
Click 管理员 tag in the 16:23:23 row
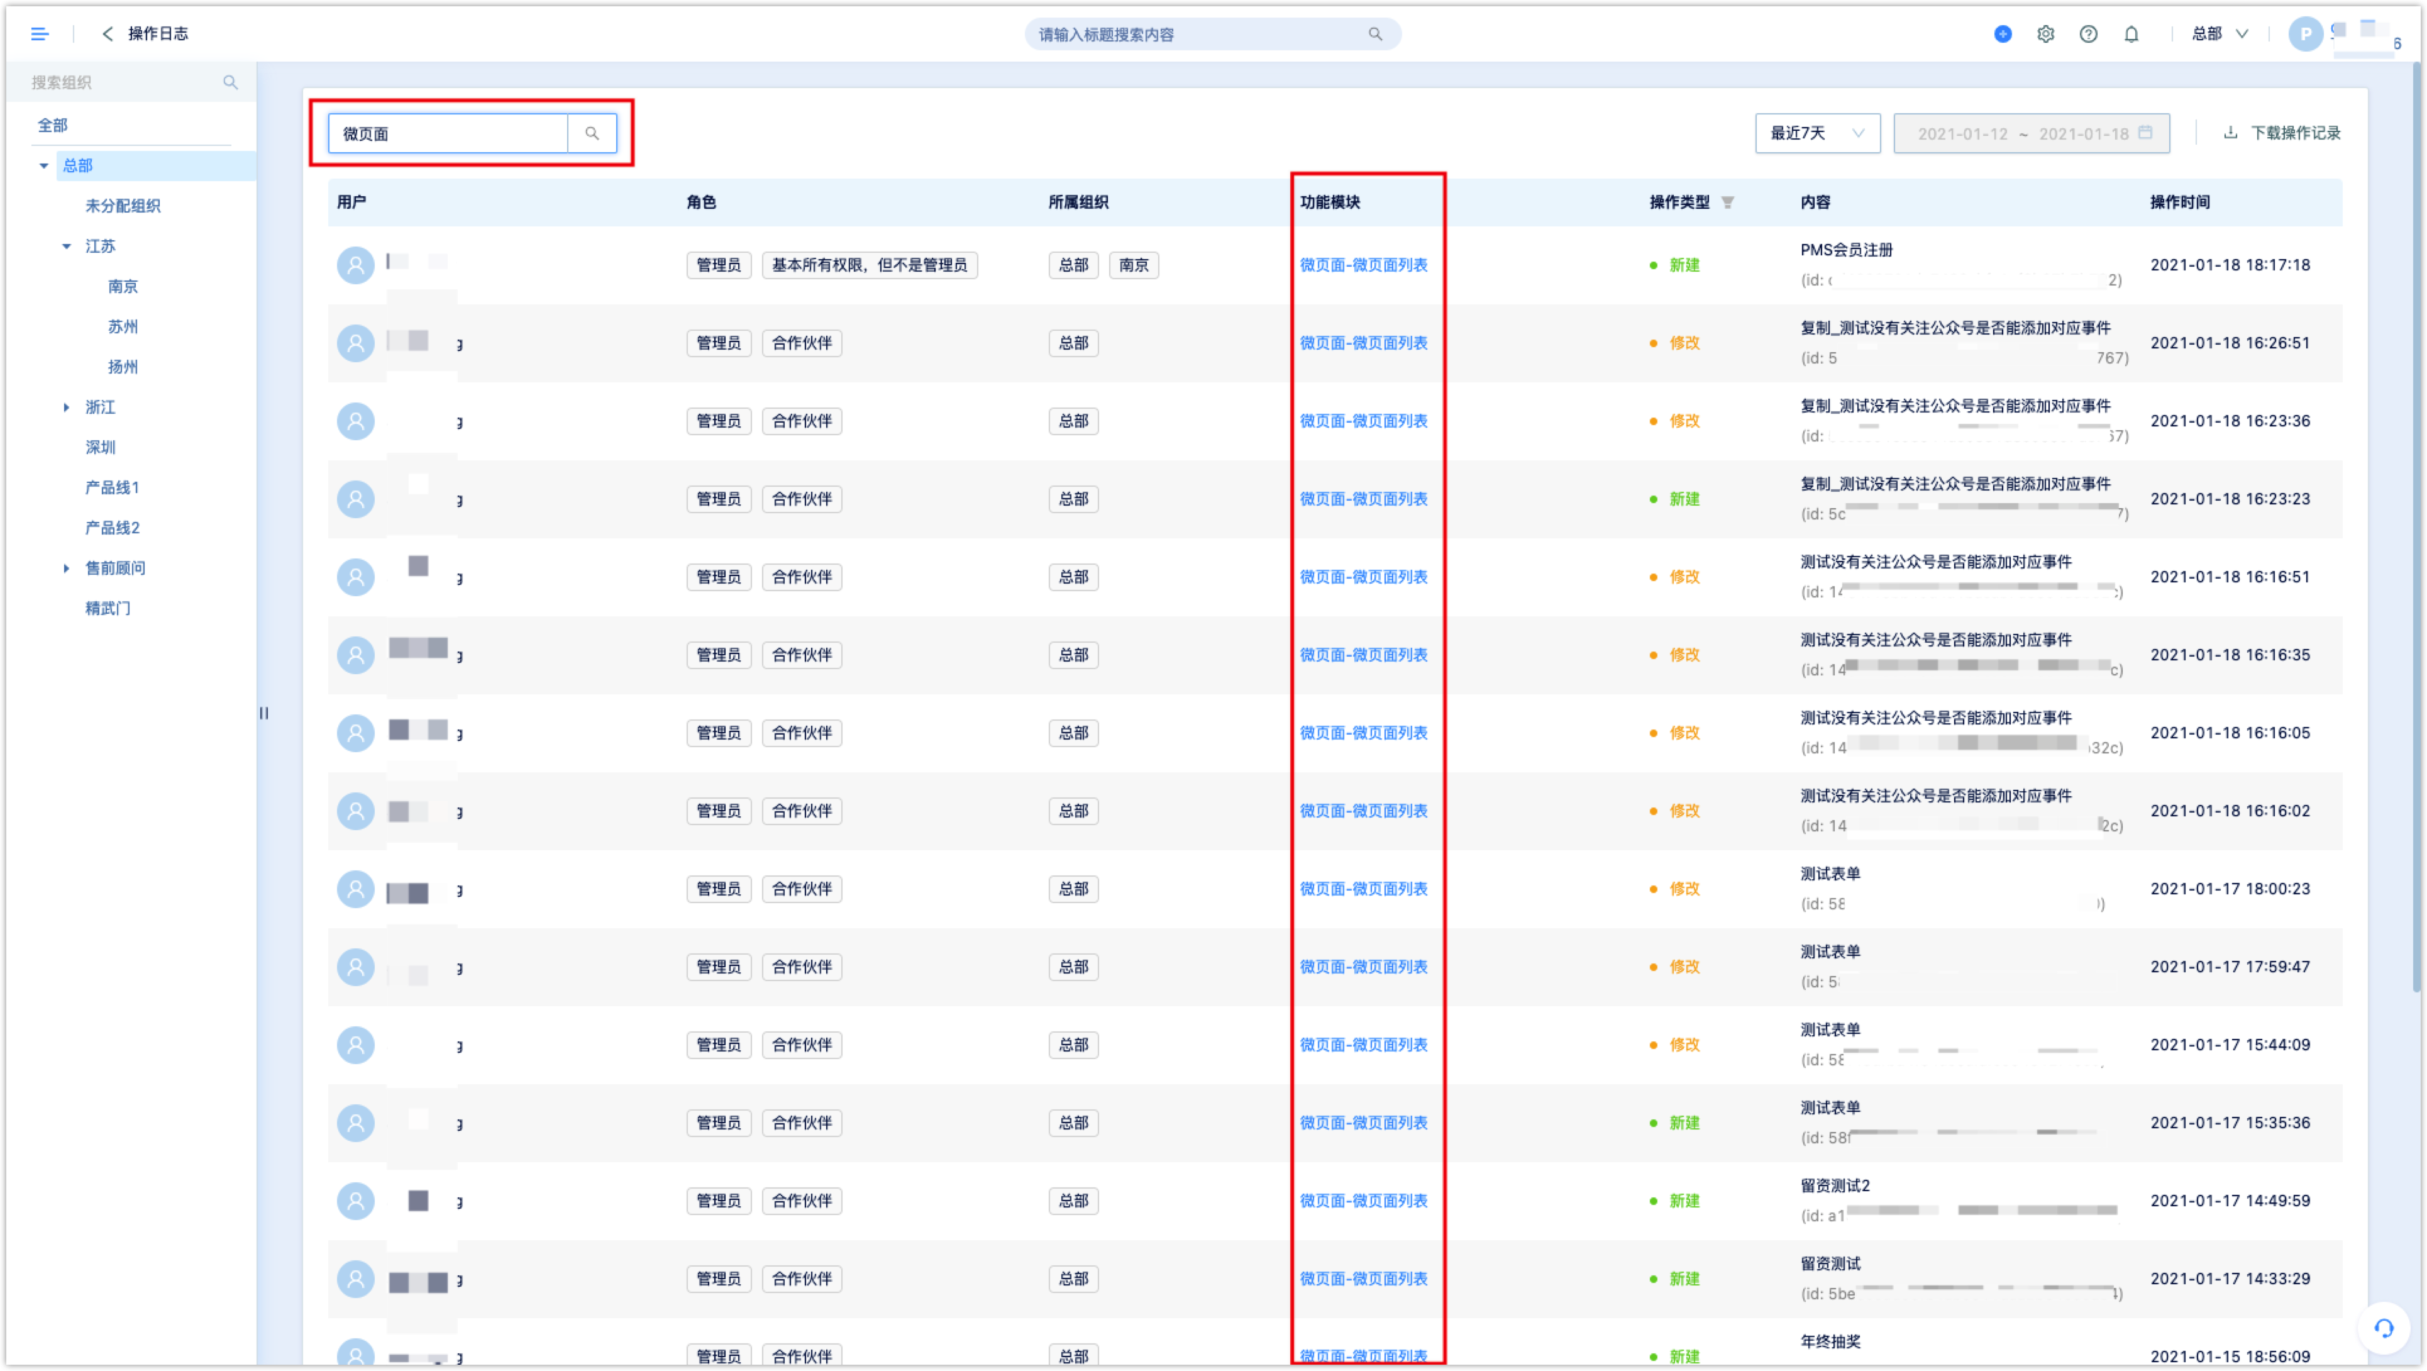pos(718,499)
